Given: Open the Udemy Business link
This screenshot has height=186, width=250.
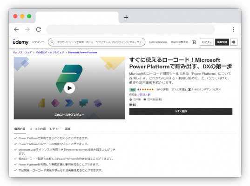Looking at the screenshot, I should (158, 42).
